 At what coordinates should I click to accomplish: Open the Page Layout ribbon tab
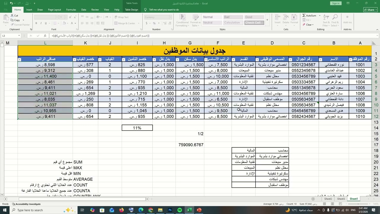coord(54,10)
